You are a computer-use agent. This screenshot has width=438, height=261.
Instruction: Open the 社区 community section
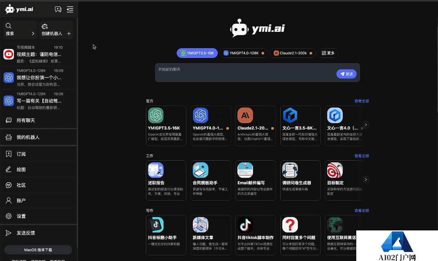coord(38,185)
